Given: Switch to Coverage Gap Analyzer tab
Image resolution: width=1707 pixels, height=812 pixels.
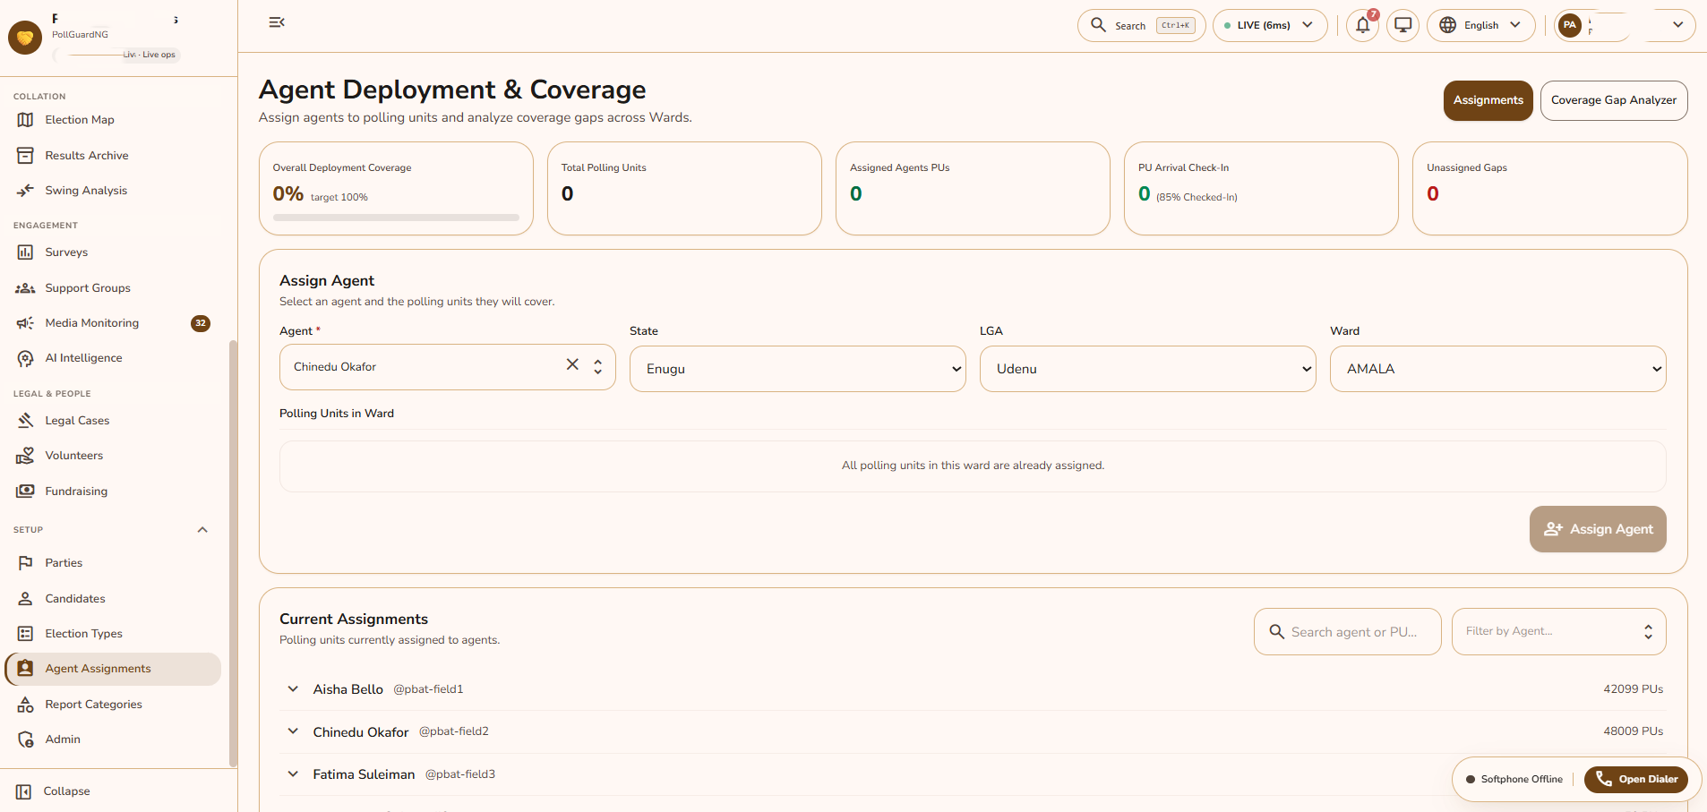Looking at the screenshot, I should click(x=1614, y=100).
